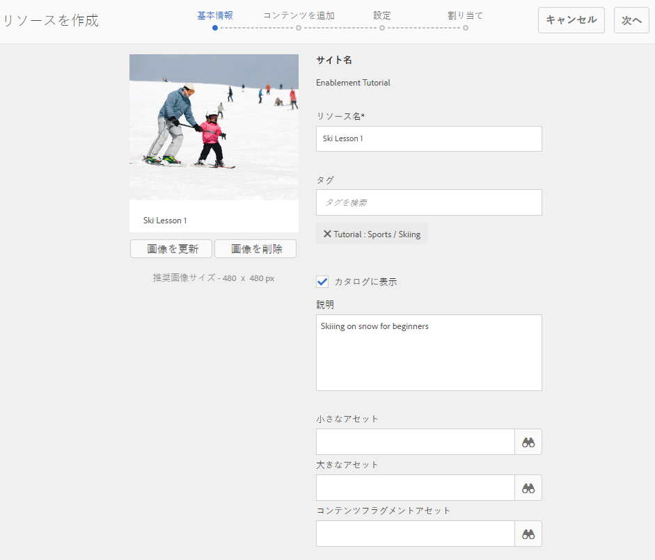The width and height of the screenshot is (655, 560).
Task: Click the skiing lesson thumbnail image
Action: 214,127
